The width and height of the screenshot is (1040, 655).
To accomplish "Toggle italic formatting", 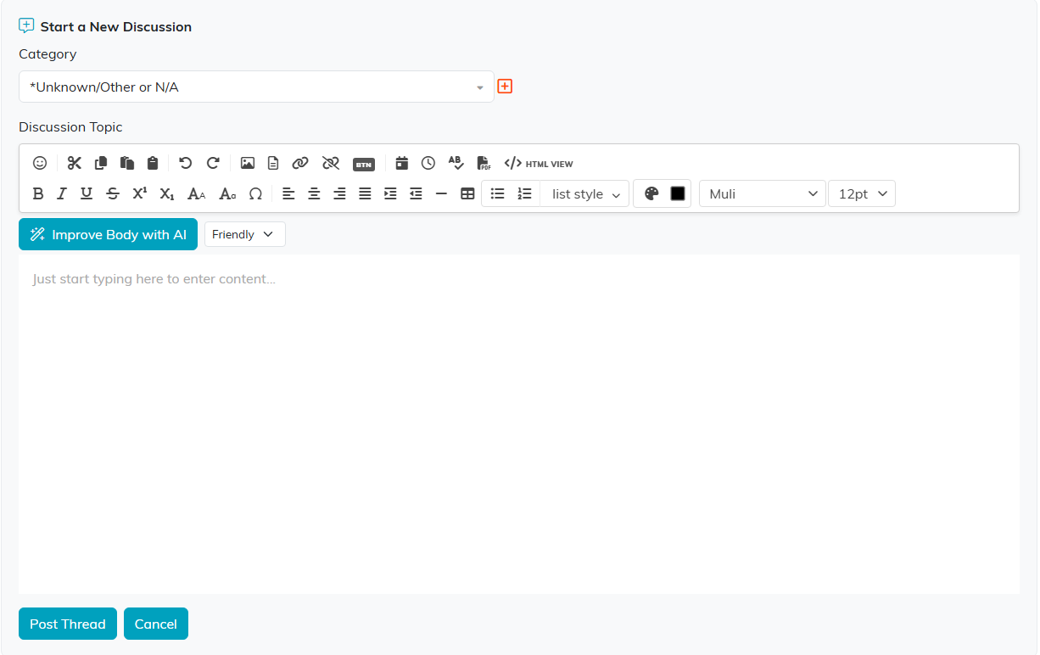I will pos(62,193).
